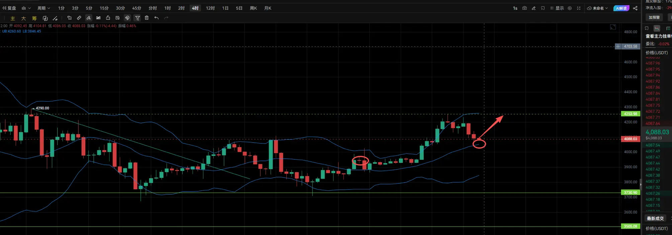Maximize chart pane with corner icon
Viewport: 672px width, 235px height.
(x=613, y=27)
